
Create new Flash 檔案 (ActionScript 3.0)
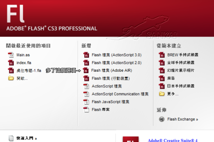click(117, 55)
